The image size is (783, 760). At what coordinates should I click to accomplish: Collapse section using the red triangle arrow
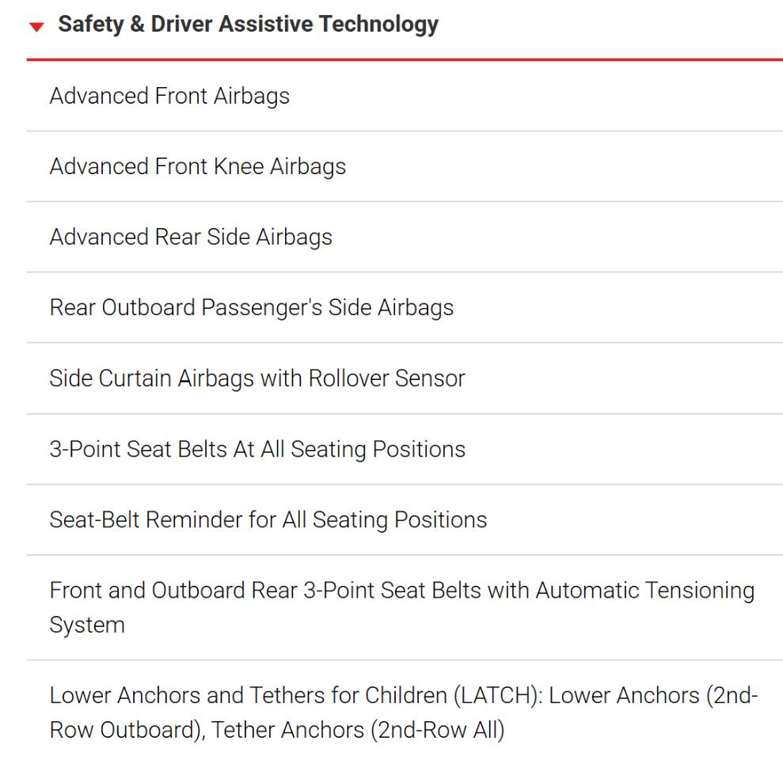point(36,26)
